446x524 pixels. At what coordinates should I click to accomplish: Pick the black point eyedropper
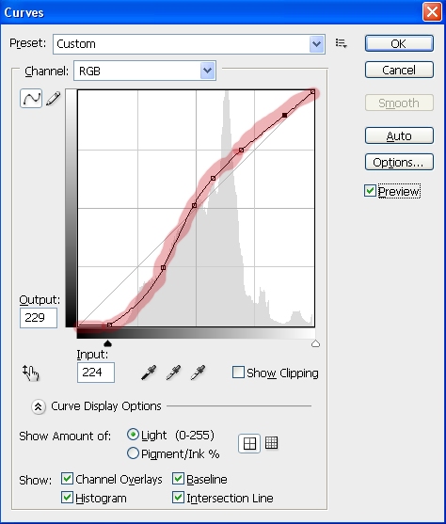[x=149, y=373]
